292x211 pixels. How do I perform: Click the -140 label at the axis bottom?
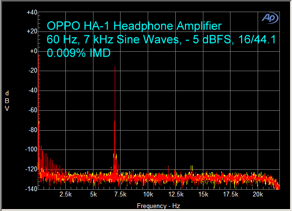tap(31, 189)
